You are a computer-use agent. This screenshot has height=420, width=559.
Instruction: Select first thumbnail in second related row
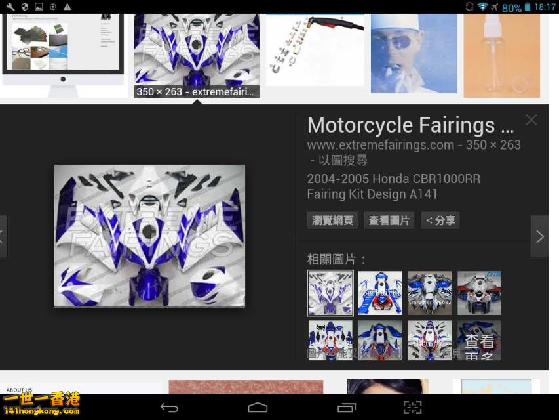click(x=330, y=341)
